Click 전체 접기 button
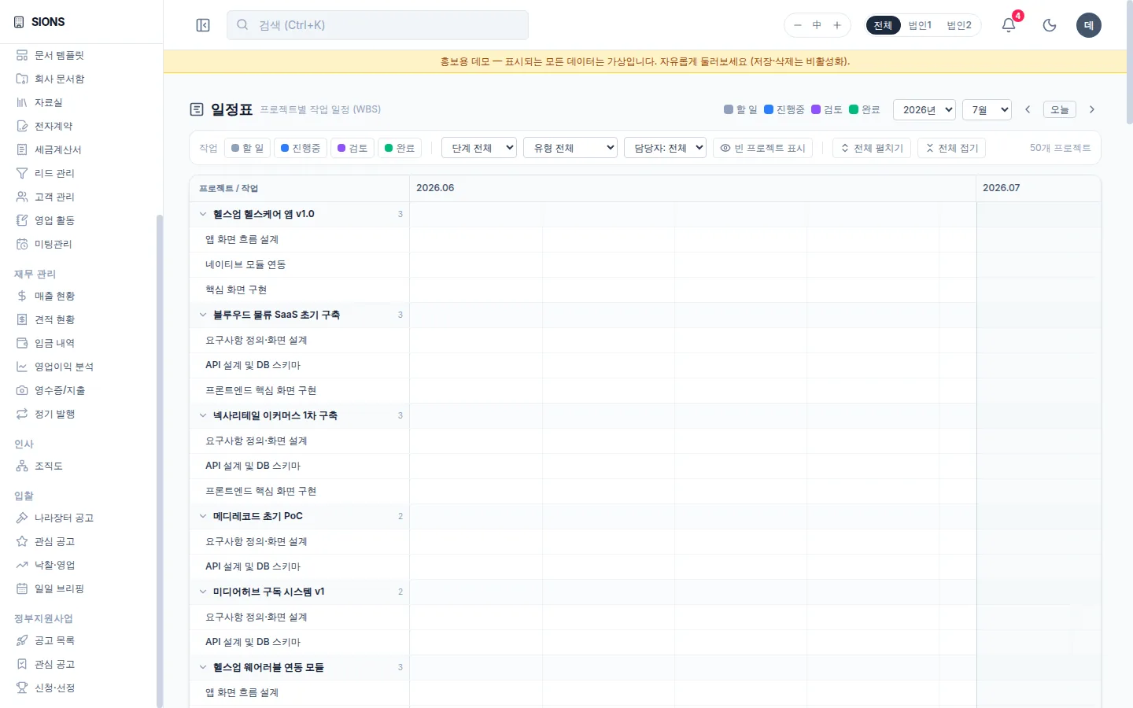Image resolution: width=1133 pixels, height=708 pixels. click(951, 148)
